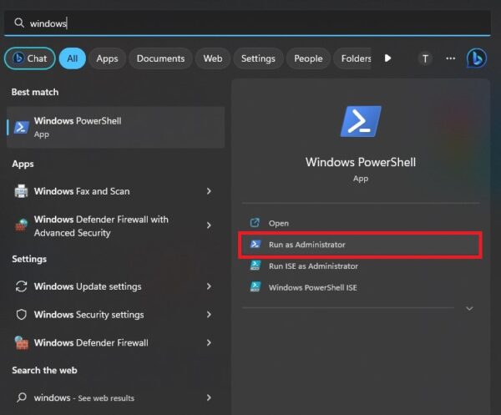Click the Windows Defender Firewall with Advanced Security icon
Image resolution: width=501 pixels, height=415 pixels.
point(22,226)
